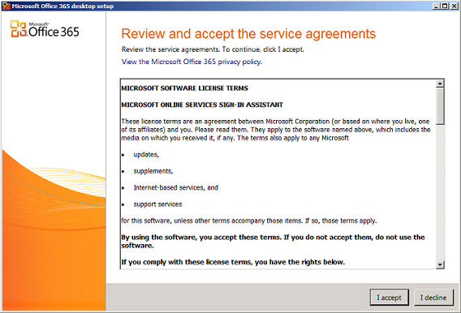
Task: Open the Microsoft Office 365 privacy policy link
Action: pos(192,62)
